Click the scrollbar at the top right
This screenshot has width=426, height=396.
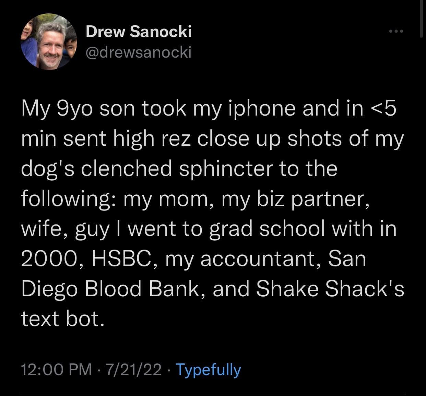pos(422,17)
